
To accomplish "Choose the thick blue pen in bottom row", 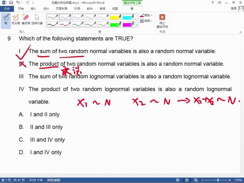I will [78, 24].
